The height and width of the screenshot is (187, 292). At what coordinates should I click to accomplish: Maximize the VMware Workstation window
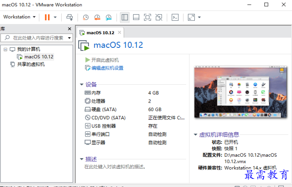[266, 5]
